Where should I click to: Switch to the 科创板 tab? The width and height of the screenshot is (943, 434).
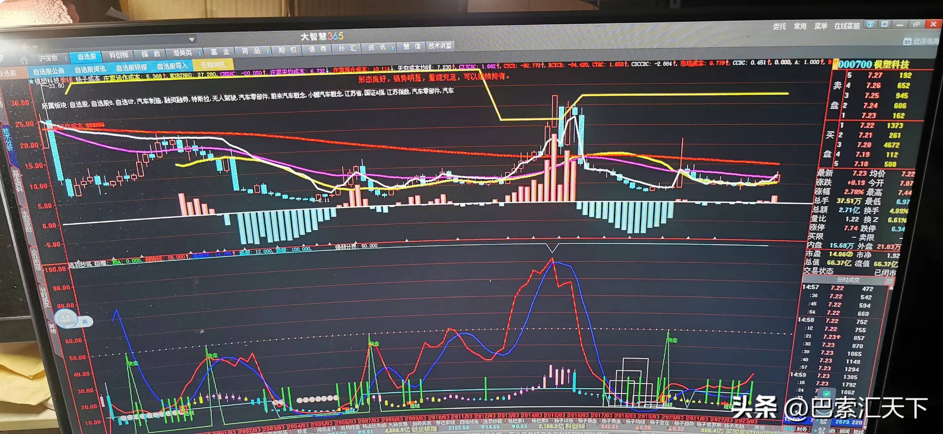118,55
